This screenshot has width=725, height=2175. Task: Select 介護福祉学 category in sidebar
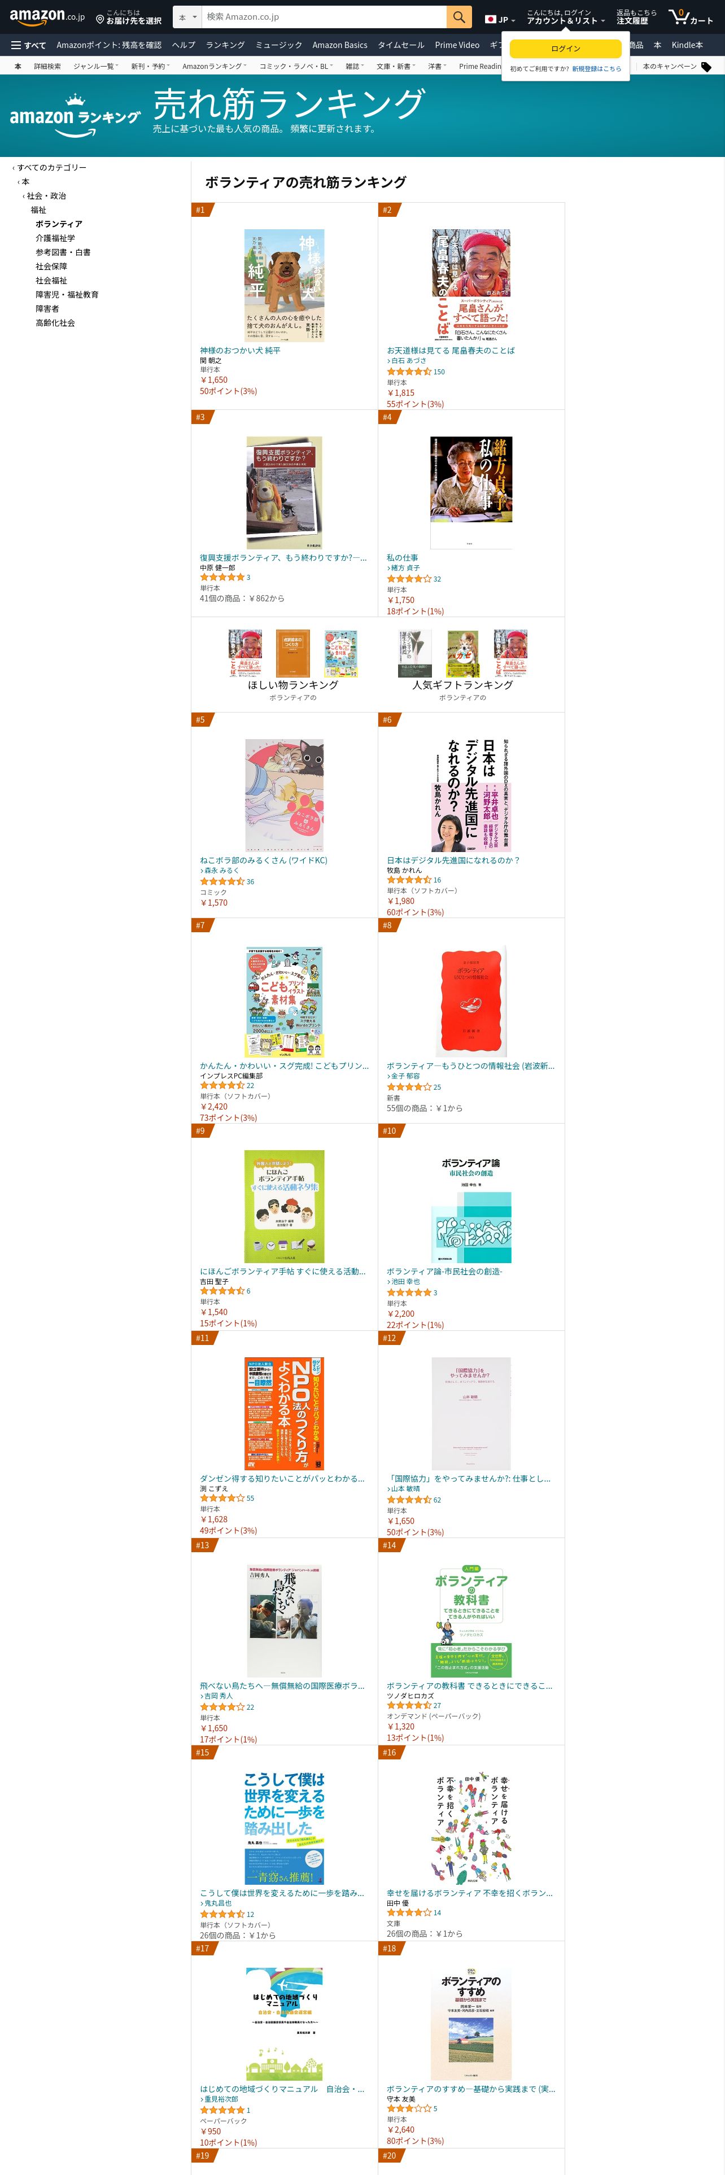[55, 238]
